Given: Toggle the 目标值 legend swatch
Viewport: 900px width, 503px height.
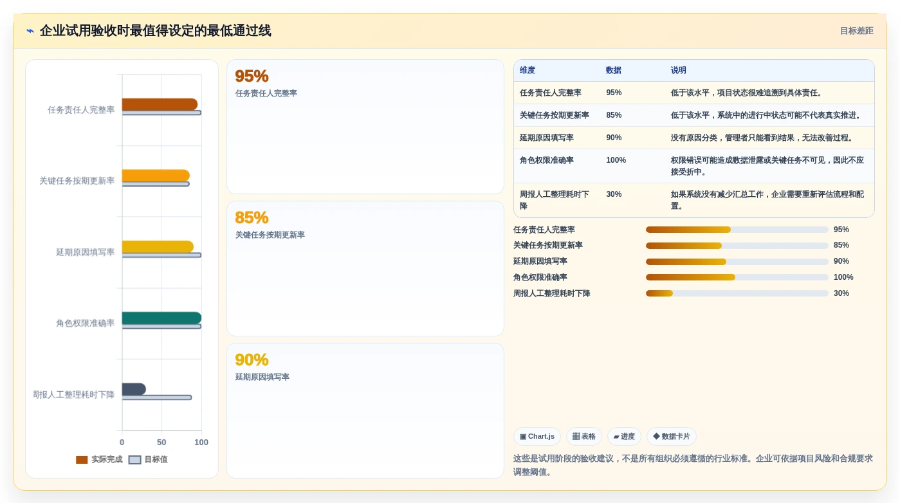Looking at the screenshot, I should click(x=134, y=460).
